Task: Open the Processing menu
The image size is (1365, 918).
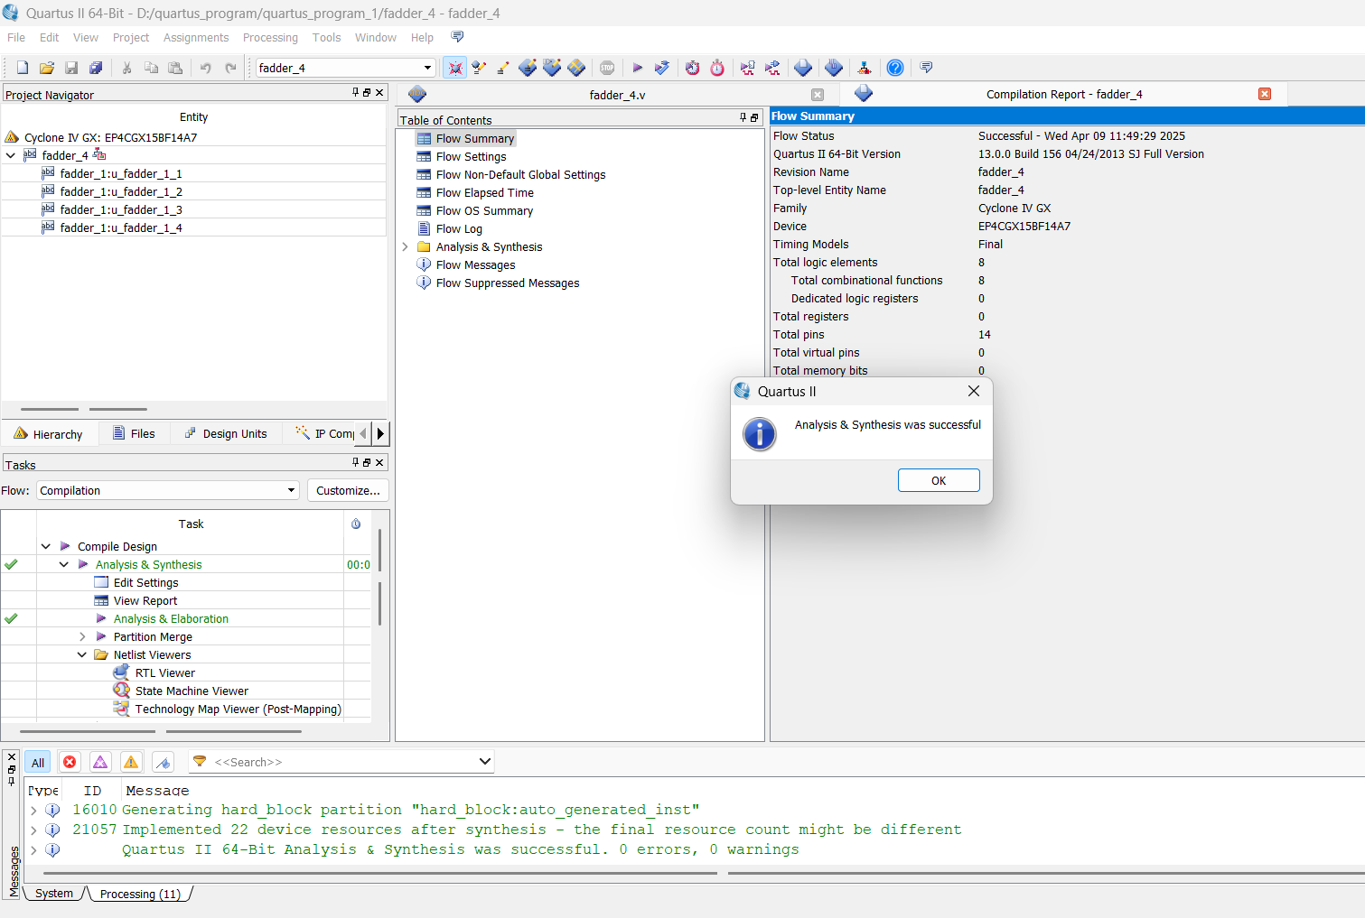Action: click(x=270, y=37)
